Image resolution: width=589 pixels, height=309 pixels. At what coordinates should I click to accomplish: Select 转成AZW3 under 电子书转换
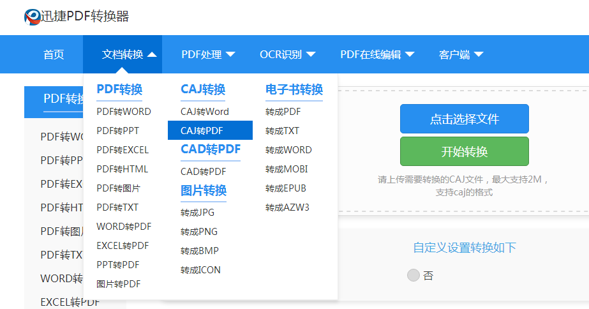pyautogui.click(x=287, y=208)
